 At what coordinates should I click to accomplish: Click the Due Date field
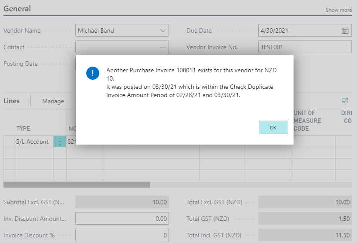[x=305, y=30]
